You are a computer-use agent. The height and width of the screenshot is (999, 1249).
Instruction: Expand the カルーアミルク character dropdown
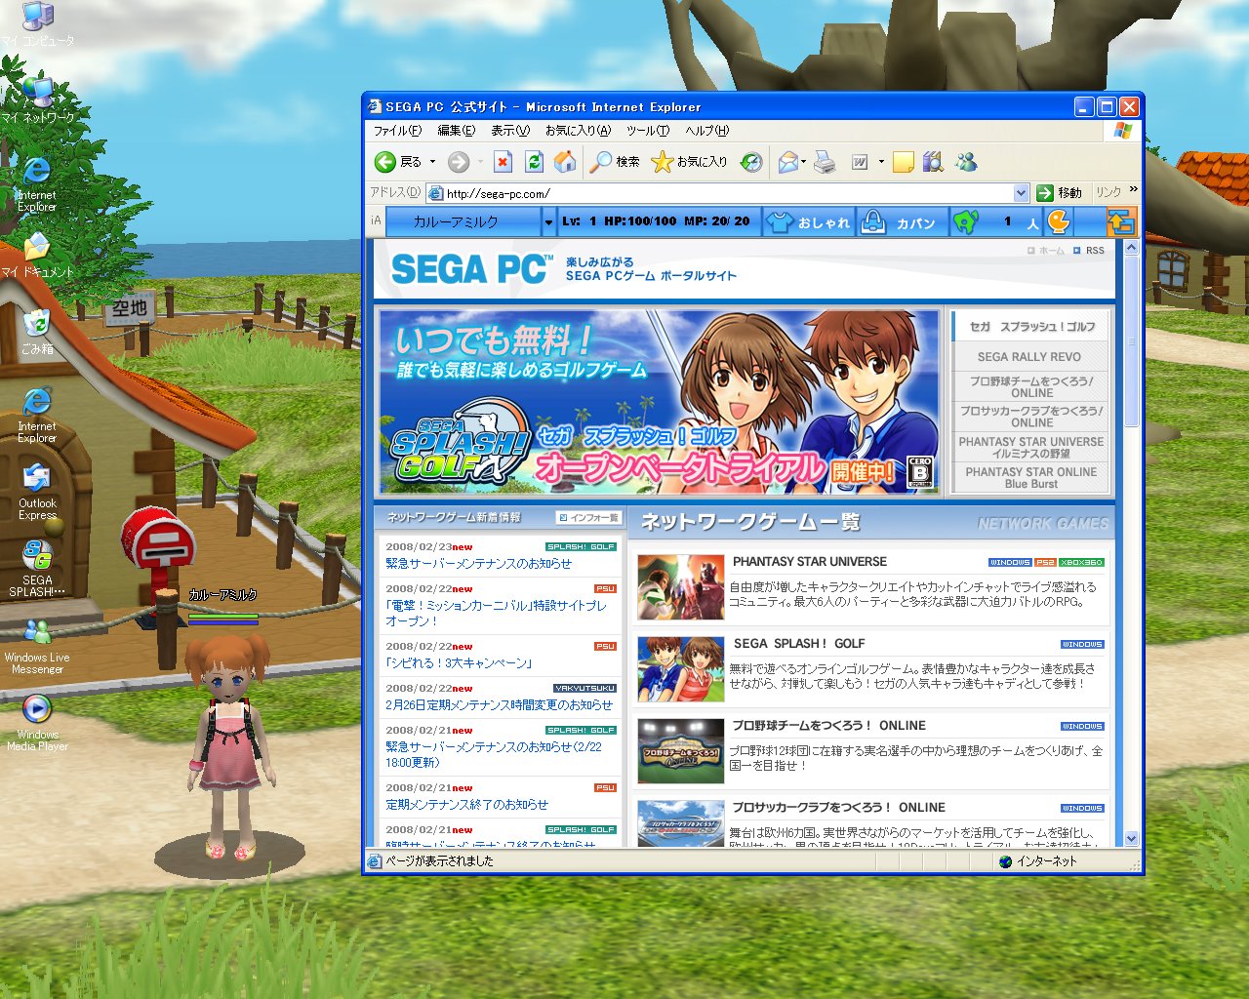(548, 222)
